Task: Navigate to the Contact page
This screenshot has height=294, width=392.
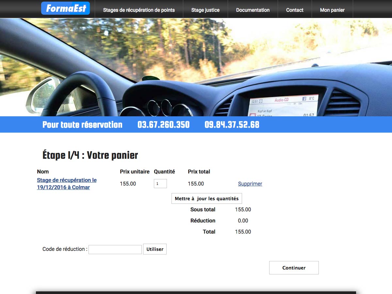Action: click(x=295, y=10)
